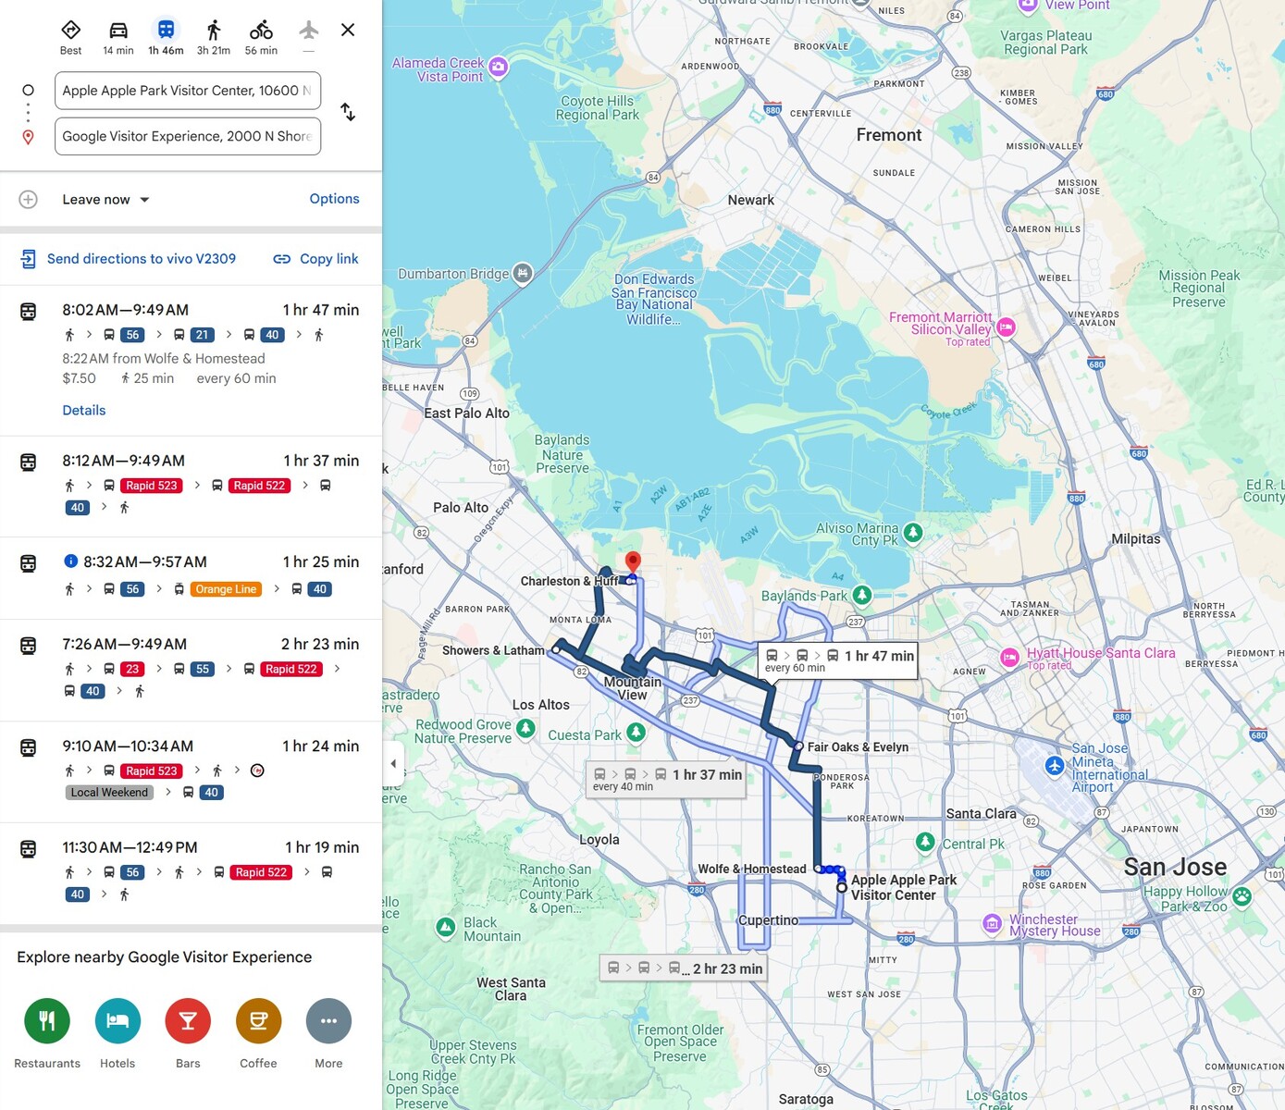Click the Orange Line badge
Screen dimensions: 1285x1110
click(227, 589)
